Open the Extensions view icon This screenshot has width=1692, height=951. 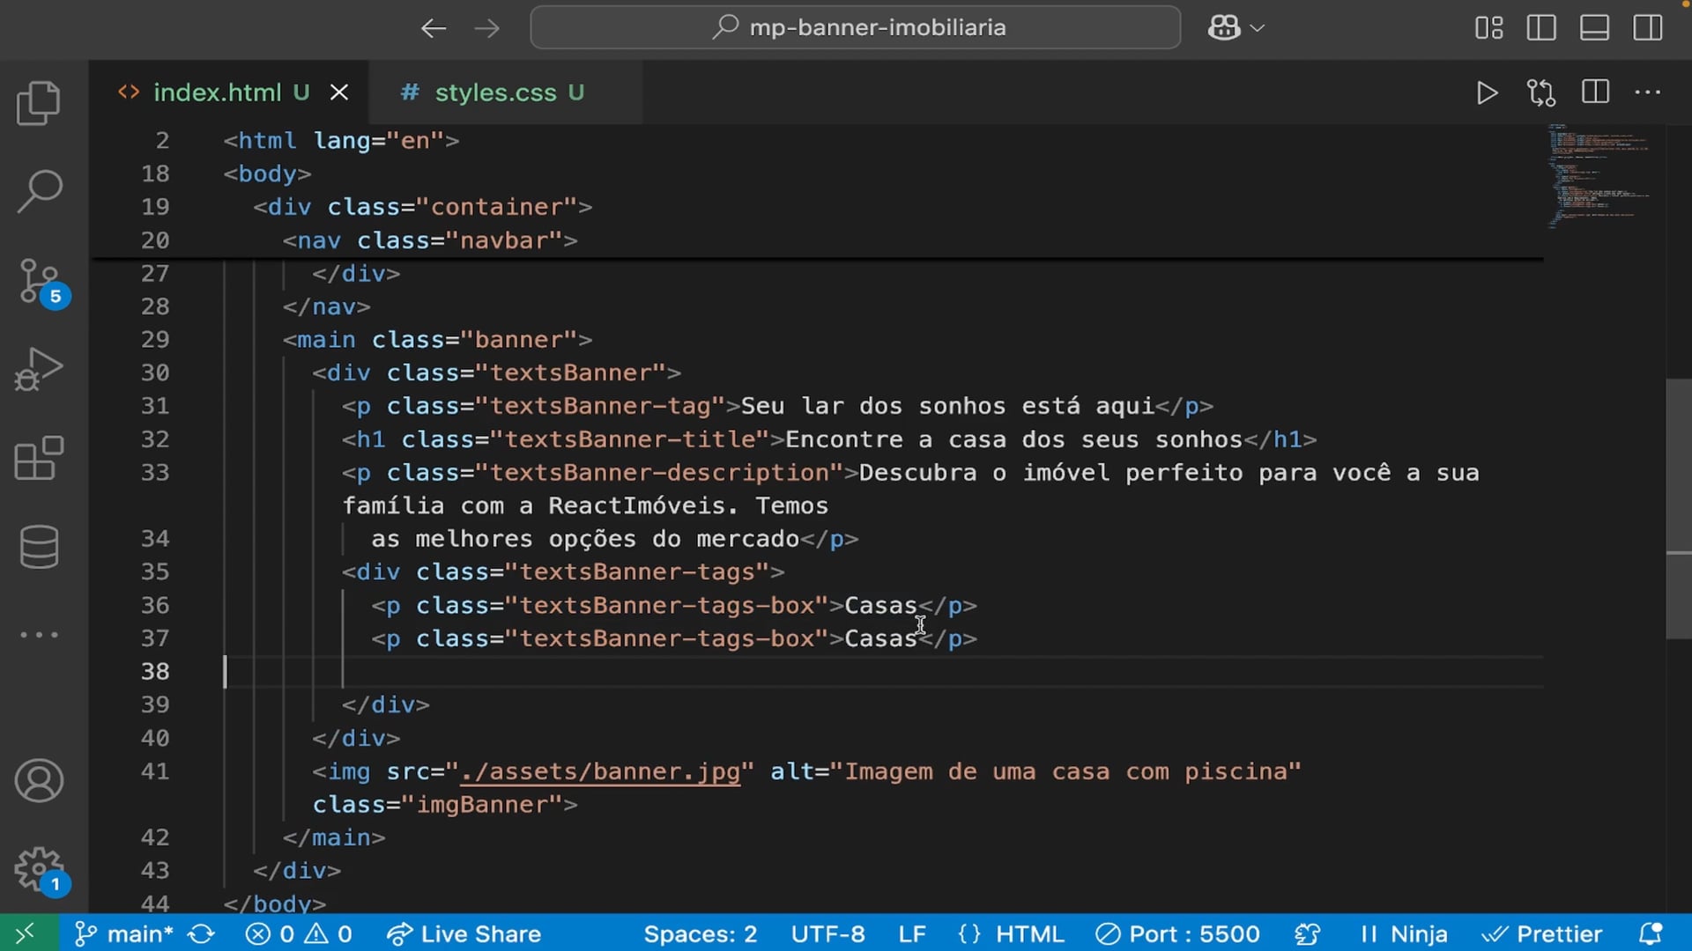point(39,458)
